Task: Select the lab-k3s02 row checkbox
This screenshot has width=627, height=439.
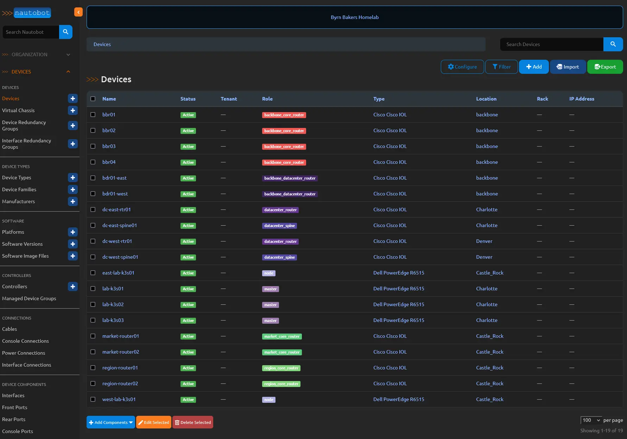Action: (93, 304)
